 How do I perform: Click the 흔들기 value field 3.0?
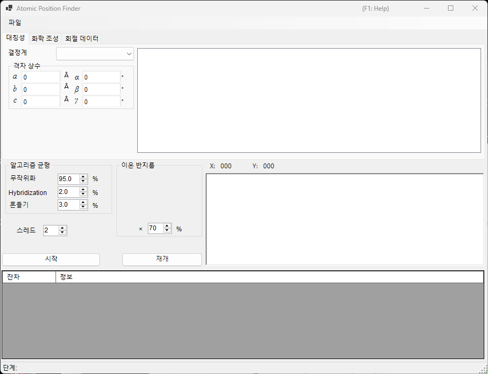click(69, 205)
